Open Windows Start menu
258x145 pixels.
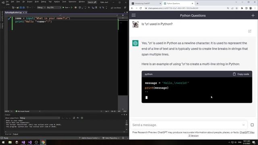[3, 142]
